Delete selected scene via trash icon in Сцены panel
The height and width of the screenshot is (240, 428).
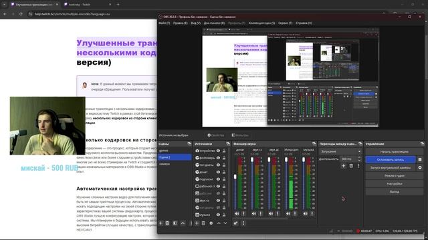(168, 223)
